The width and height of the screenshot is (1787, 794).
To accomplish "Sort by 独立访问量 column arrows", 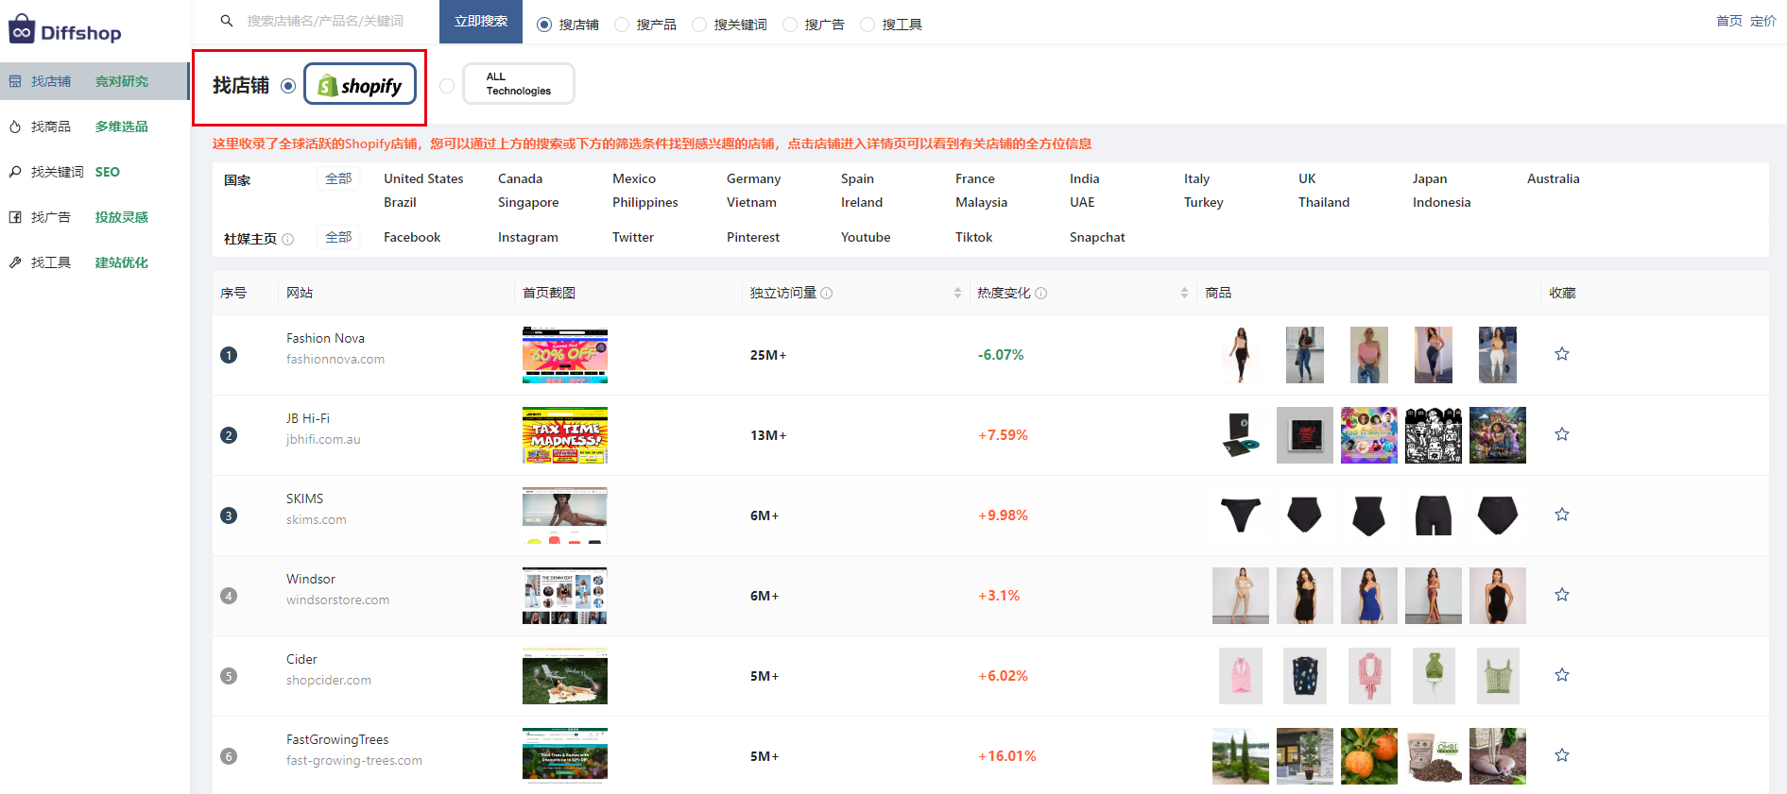I will click(x=957, y=294).
